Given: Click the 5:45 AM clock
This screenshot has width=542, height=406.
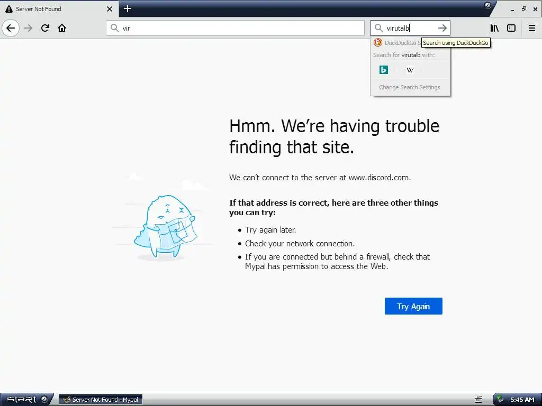Looking at the screenshot, I should click(x=522, y=400).
